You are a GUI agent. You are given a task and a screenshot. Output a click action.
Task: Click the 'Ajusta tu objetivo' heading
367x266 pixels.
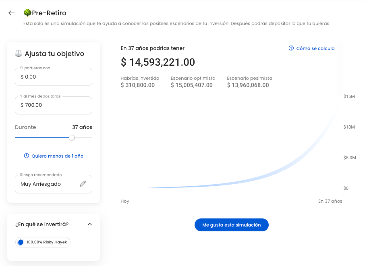[54, 54]
